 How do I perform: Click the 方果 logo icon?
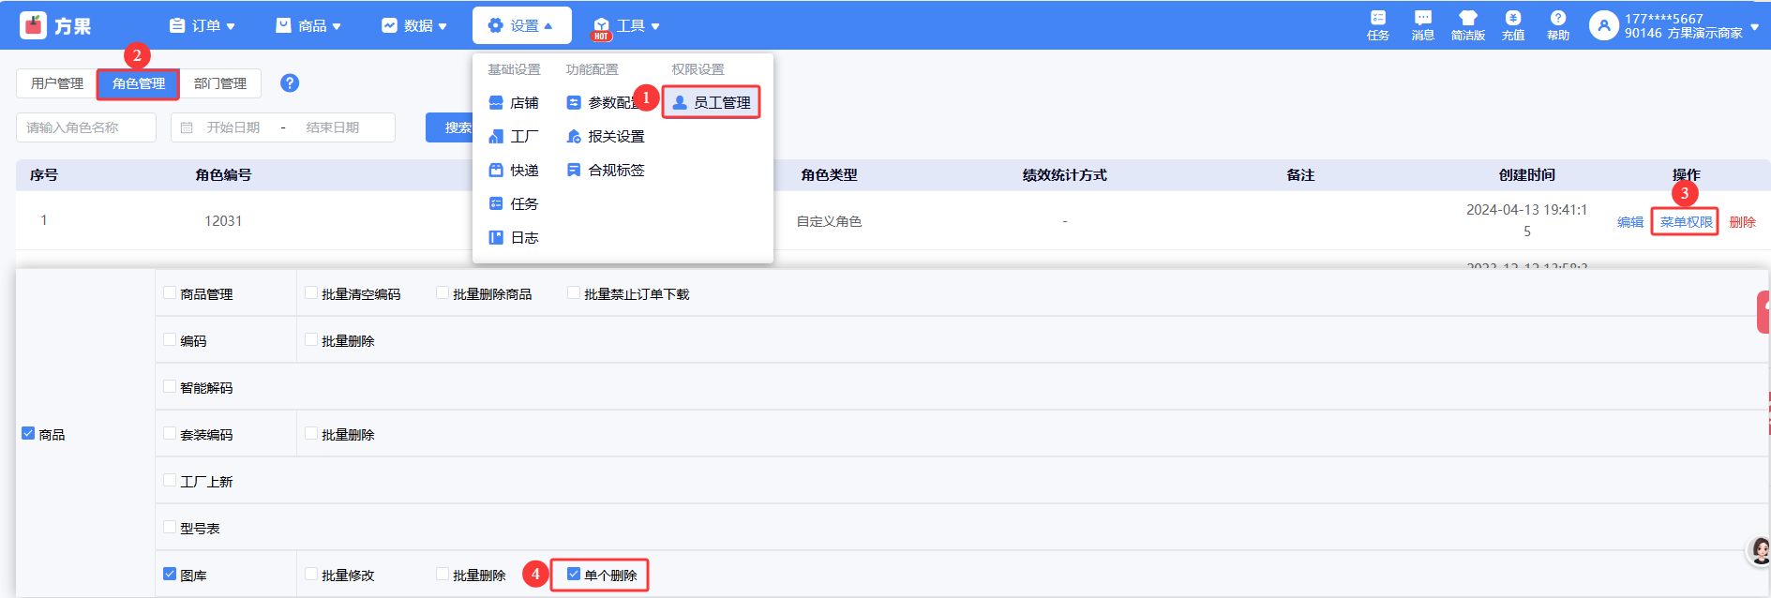pyautogui.click(x=33, y=25)
